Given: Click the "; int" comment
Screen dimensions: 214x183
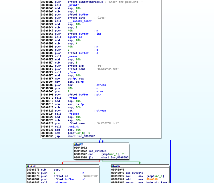Looking at the screenshot, I should (x=97, y=34).
